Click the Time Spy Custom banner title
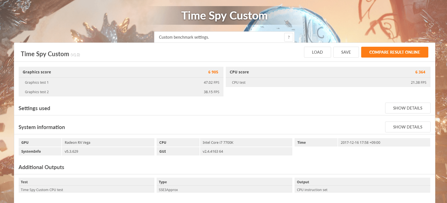 [x=224, y=16]
